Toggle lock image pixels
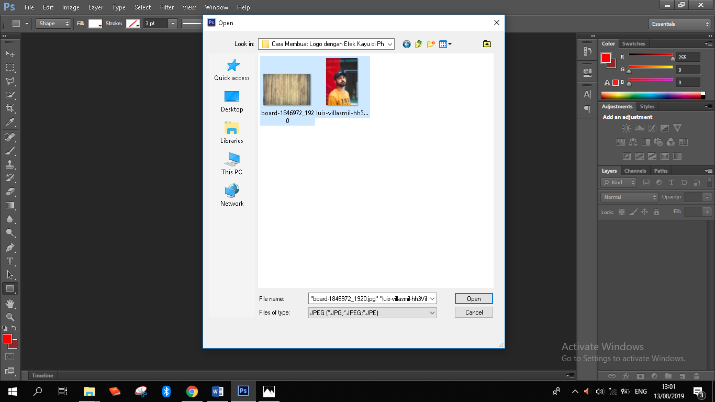 (x=633, y=212)
